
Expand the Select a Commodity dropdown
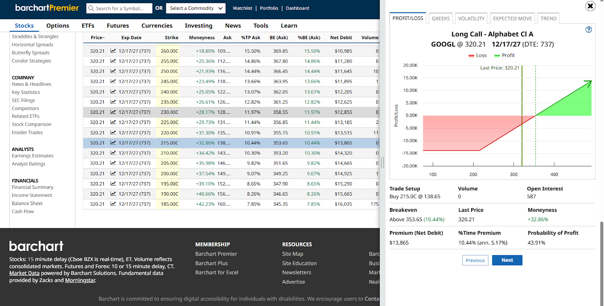click(196, 8)
